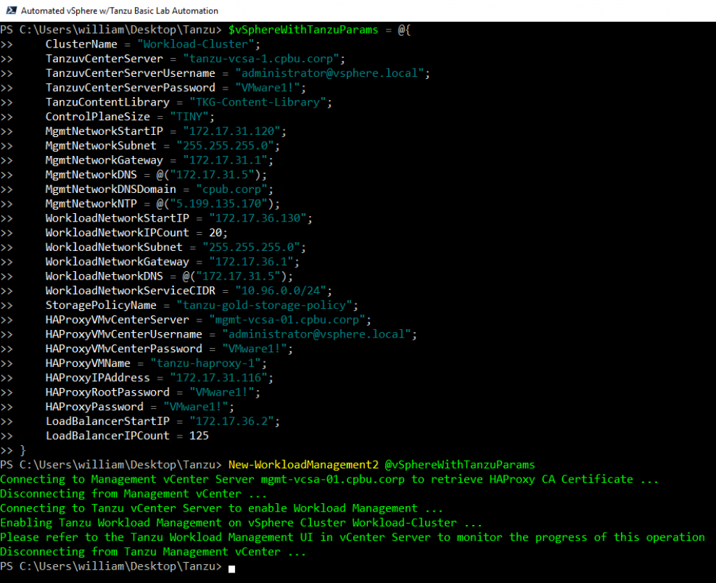Click the value "172.17.36.130" for WorkloadNetworkStartIP
Image resolution: width=716 pixels, height=583 pixels.
coord(257,218)
